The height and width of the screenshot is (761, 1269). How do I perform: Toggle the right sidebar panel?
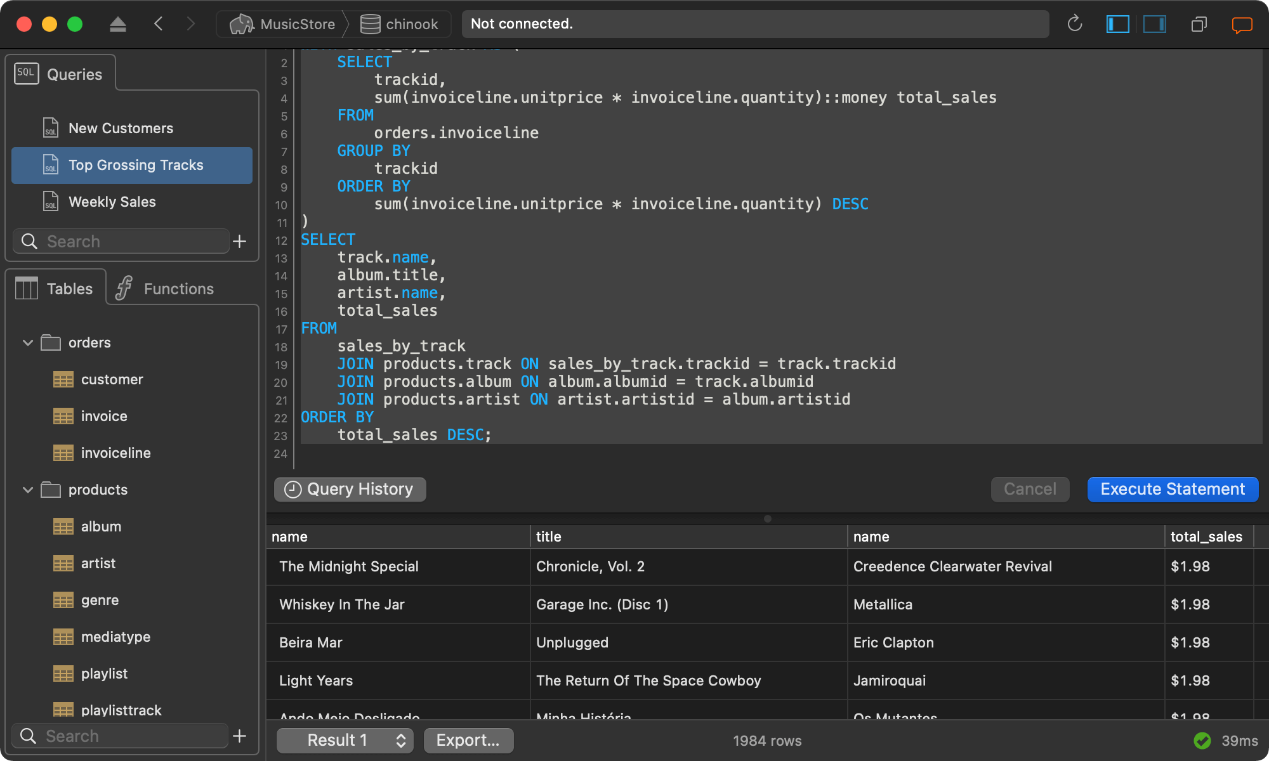[1154, 24]
